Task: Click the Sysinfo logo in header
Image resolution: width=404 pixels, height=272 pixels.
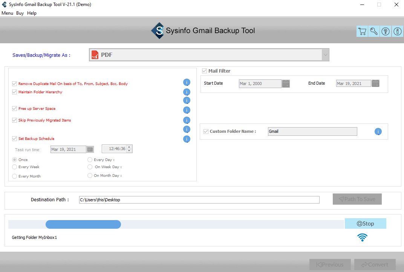Action: [158, 30]
